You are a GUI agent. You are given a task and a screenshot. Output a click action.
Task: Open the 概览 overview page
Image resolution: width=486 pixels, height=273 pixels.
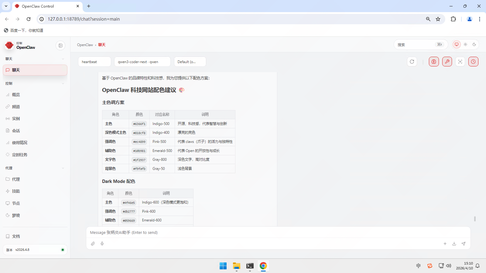click(x=35, y=95)
